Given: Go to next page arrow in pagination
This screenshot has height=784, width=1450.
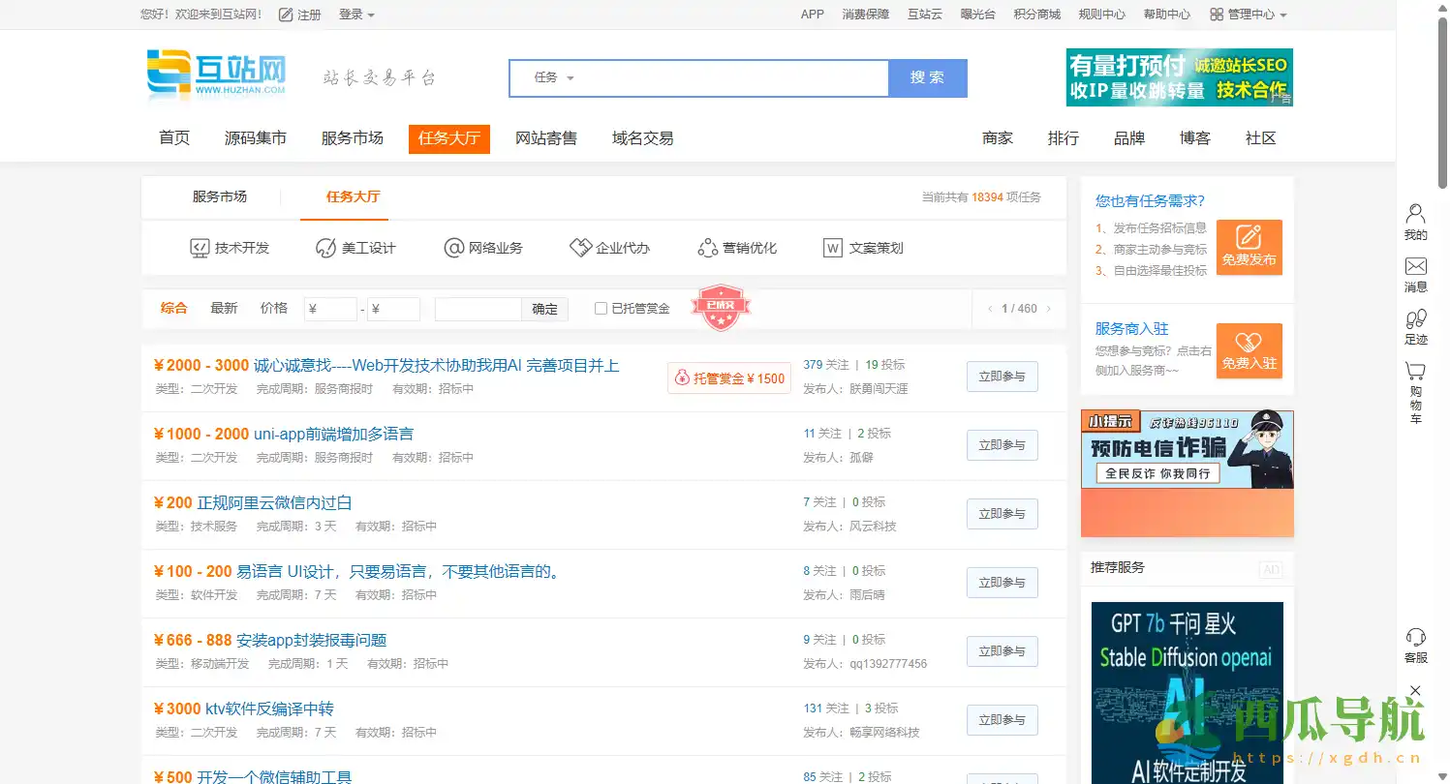Looking at the screenshot, I should coord(1048,309).
